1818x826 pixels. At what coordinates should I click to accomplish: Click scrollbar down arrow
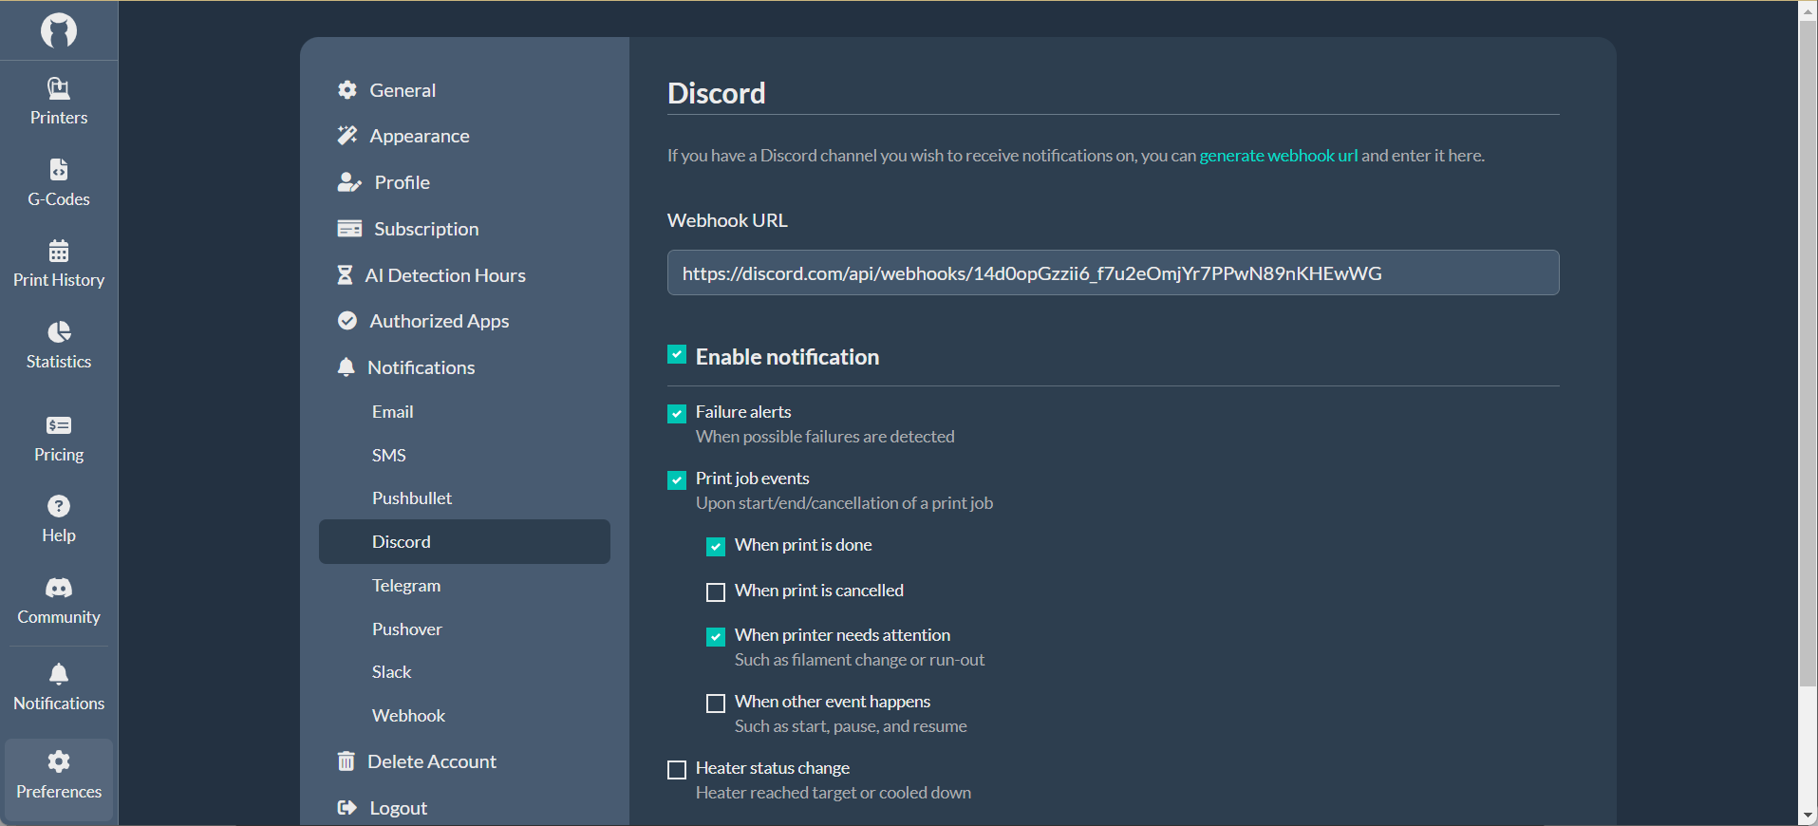pos(1808,816)
